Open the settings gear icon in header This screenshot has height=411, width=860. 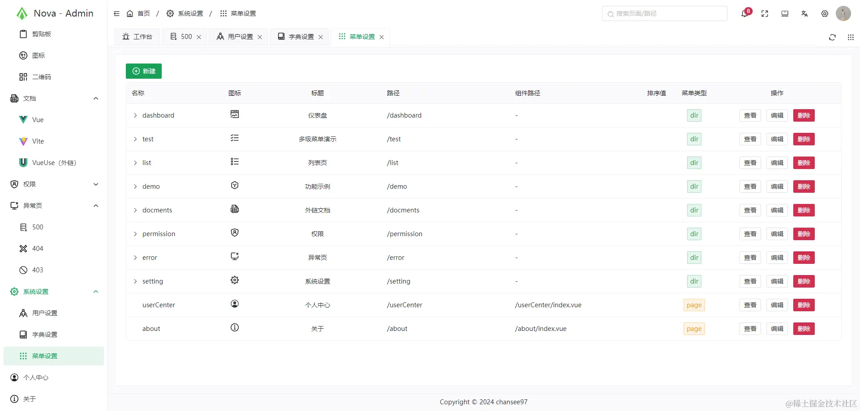tap(825, 13)
